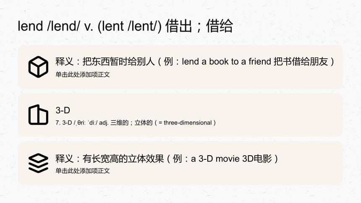The image size is (361, 203).
Task: Click the blank slide background below the third card
Action: tap(180, 195)
